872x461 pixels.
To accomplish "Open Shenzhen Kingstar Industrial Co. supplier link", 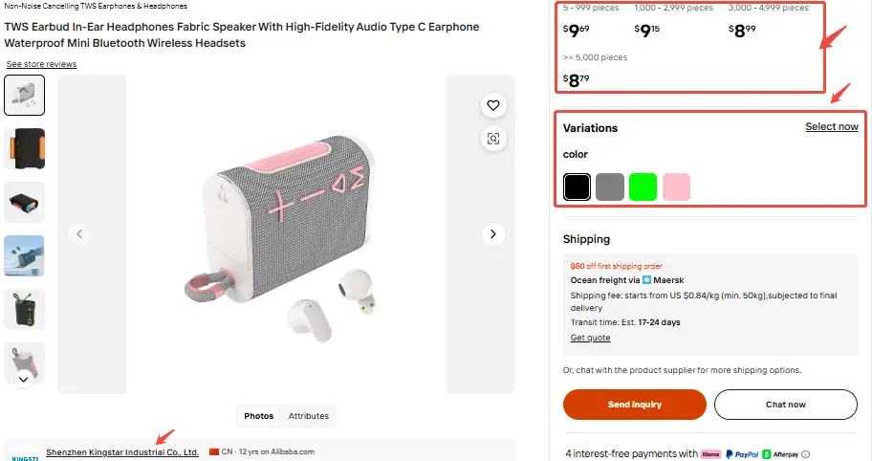I will (x=122, y=452).
